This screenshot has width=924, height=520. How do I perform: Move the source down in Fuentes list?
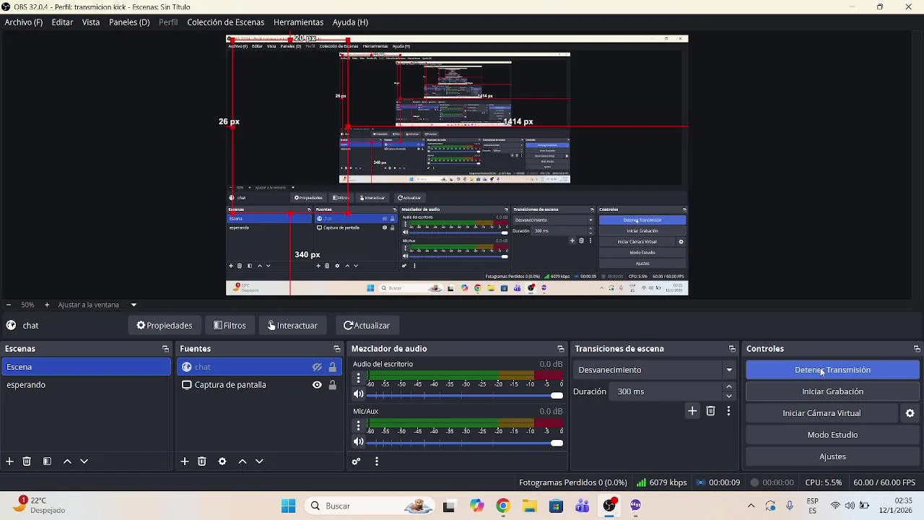pos(259,461)
